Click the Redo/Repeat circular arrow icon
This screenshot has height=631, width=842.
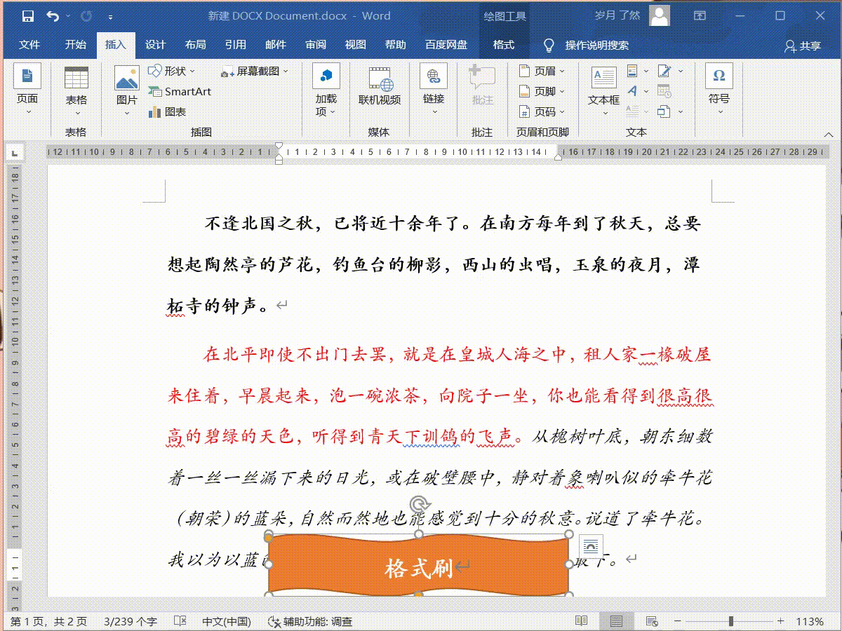click(86, 15)
